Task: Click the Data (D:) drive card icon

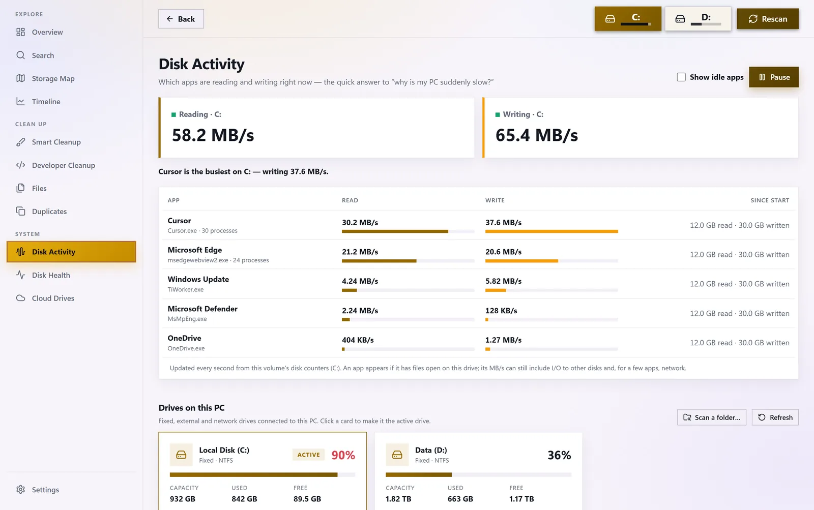Action: (x=397, y=455)
